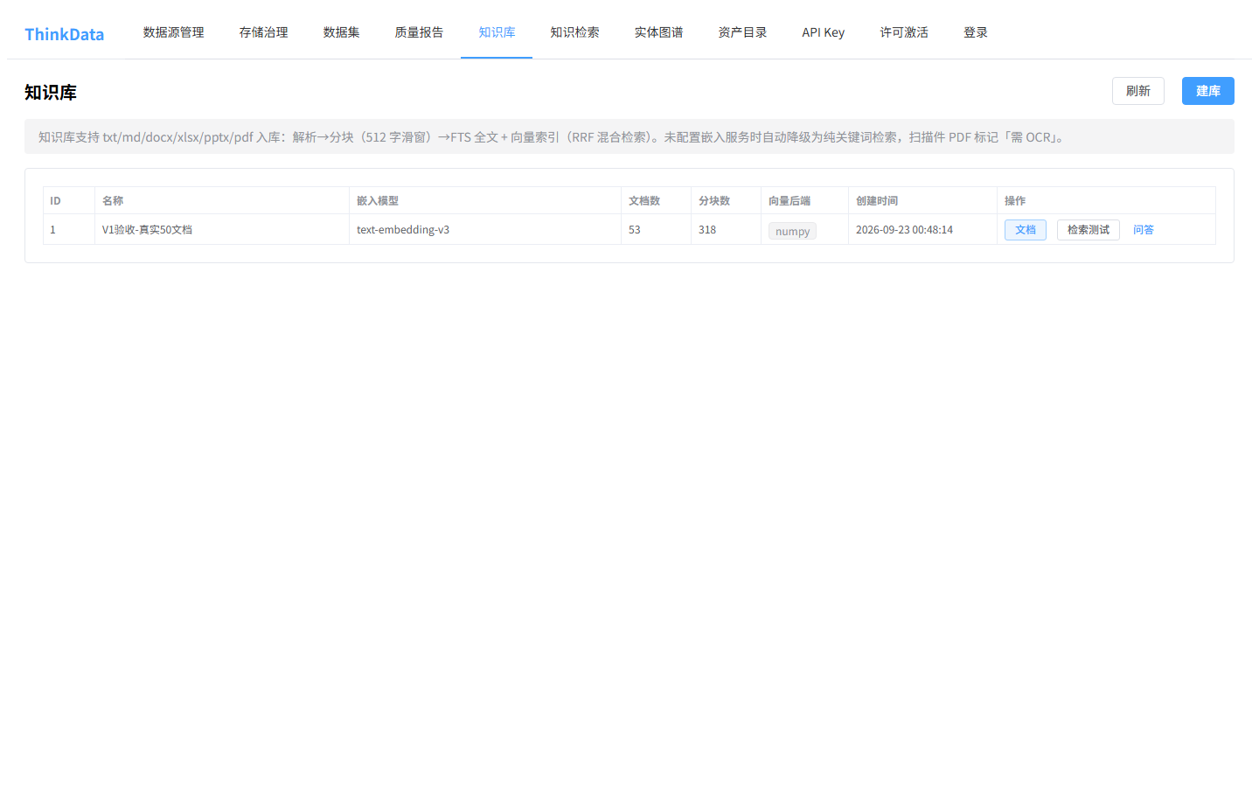Switch to 知识检索 page

[574, 32]
